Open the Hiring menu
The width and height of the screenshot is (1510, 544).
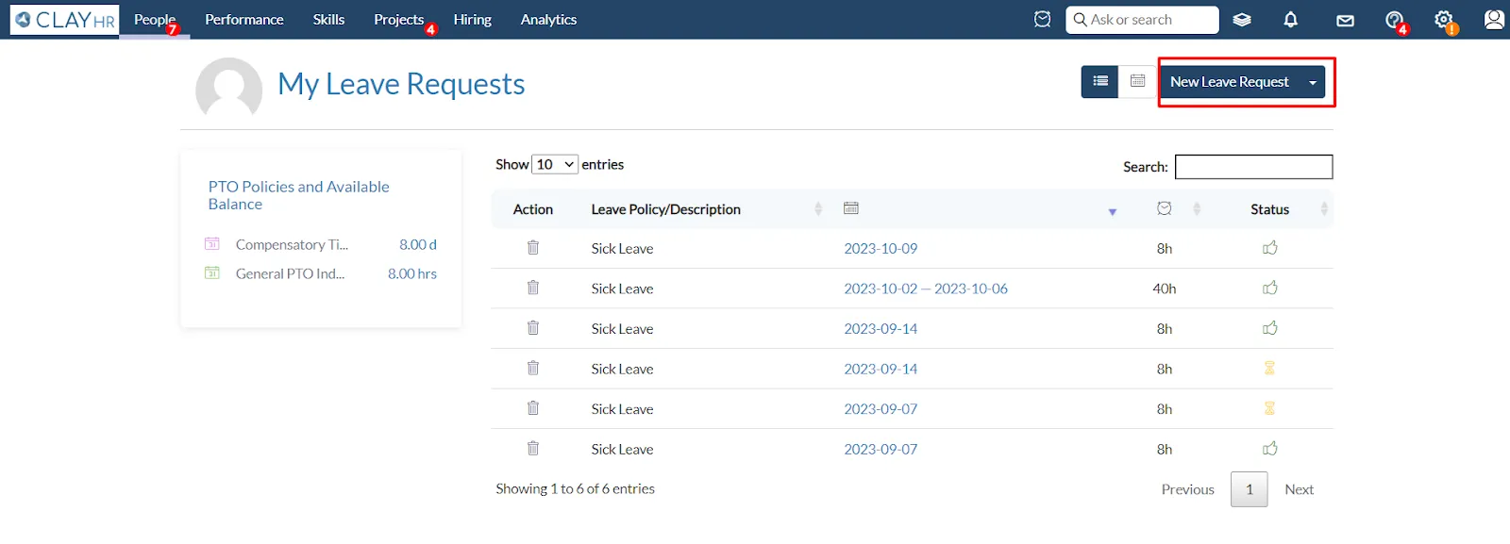(472, 19)
